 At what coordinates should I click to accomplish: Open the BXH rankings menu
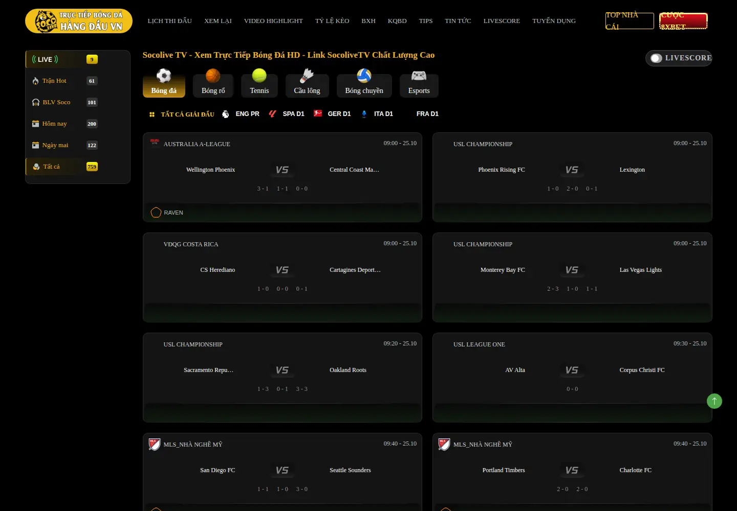(368, 21)
